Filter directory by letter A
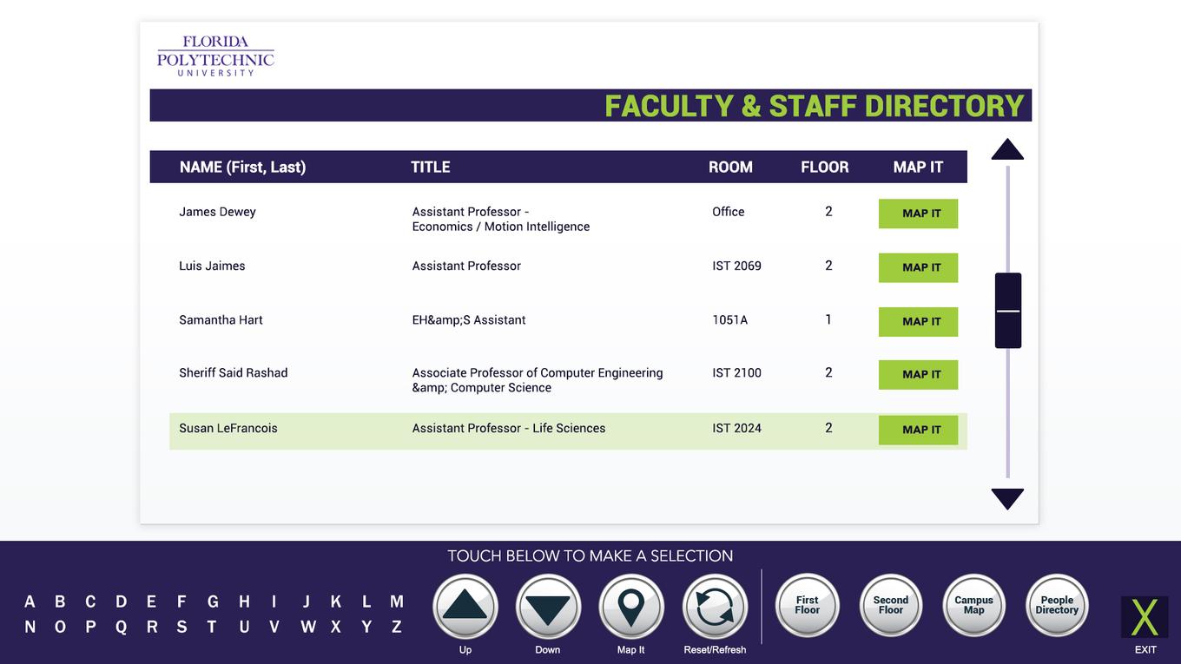 30,602
